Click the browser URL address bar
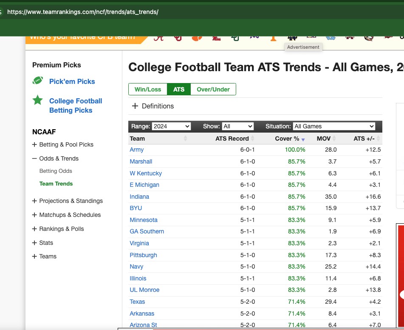Image resolution: width=404 pixels, height=330 pixels. (170, 12)
